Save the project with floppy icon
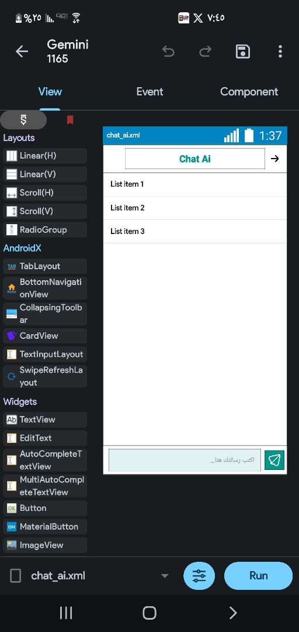The image size is (299, 632). [243, 51]
